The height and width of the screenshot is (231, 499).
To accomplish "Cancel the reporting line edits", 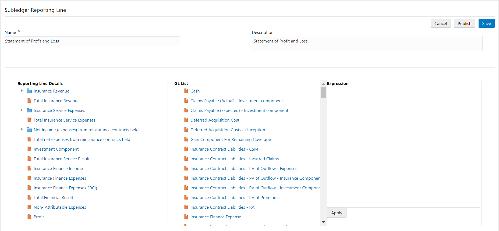I will tap(441, 23).
